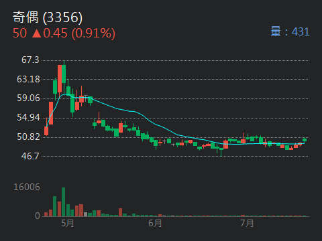Click the 46.7 price axis label
The image size is (322, 241).
30,156
